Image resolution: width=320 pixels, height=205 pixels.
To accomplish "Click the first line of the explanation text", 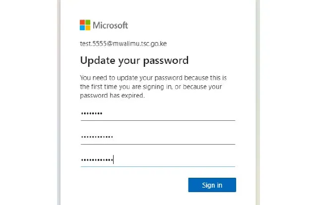I will [x=153, y=79].
